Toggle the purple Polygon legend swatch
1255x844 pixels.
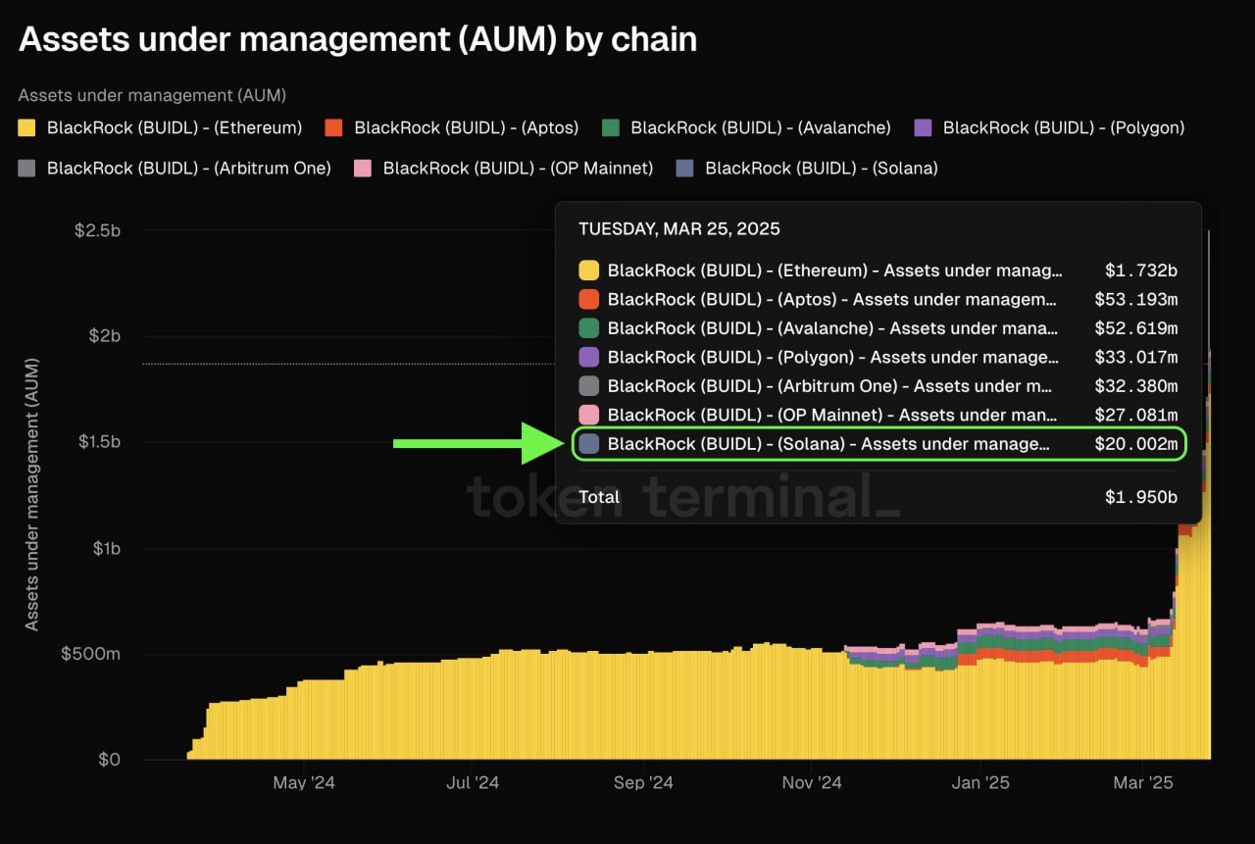[923, 127]
